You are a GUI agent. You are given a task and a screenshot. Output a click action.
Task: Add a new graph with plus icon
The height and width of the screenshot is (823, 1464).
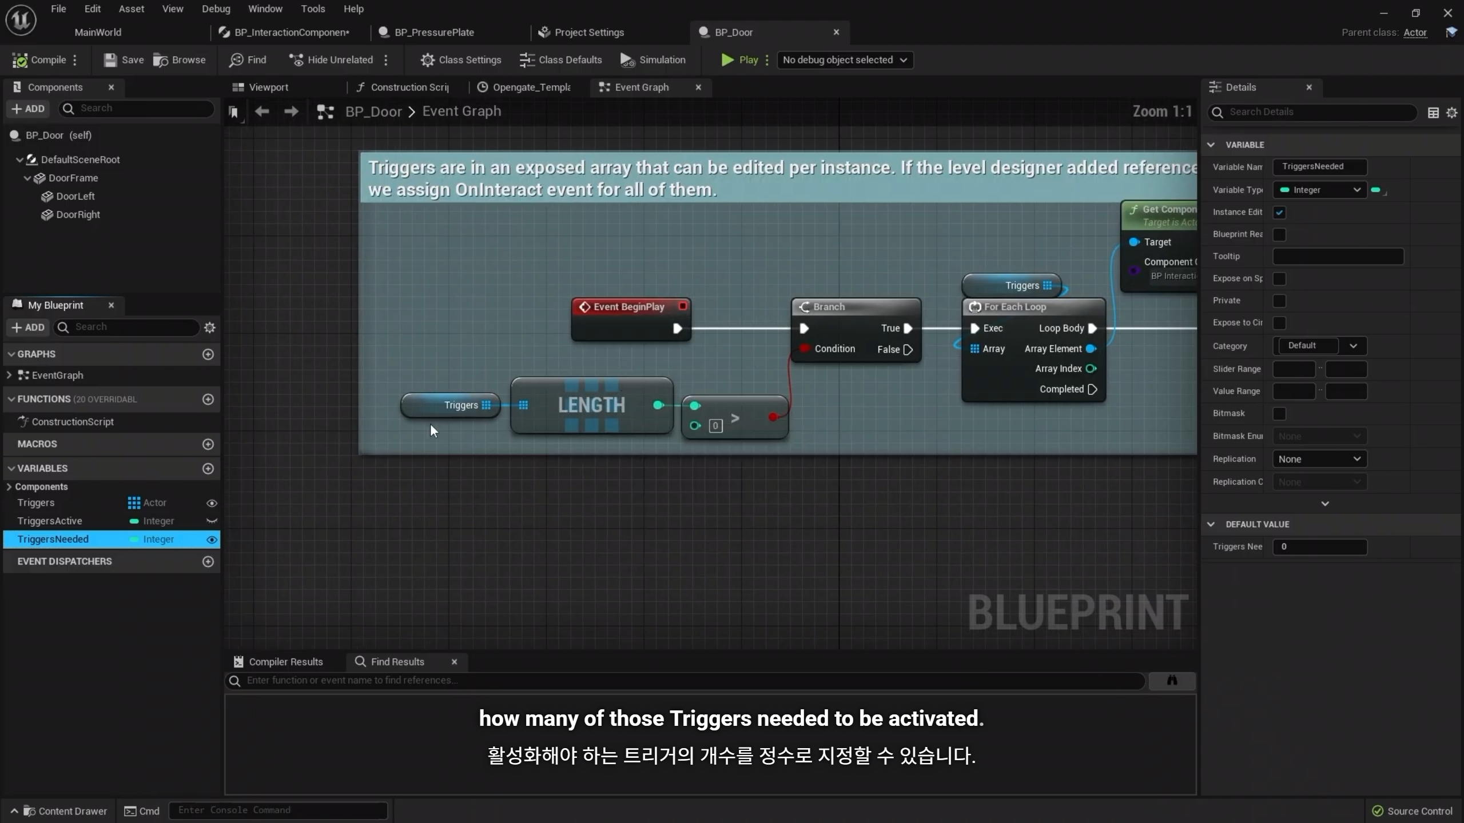click(208, 354)
